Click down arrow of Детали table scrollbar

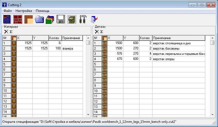pyautogui.click(x=212, y=115)
